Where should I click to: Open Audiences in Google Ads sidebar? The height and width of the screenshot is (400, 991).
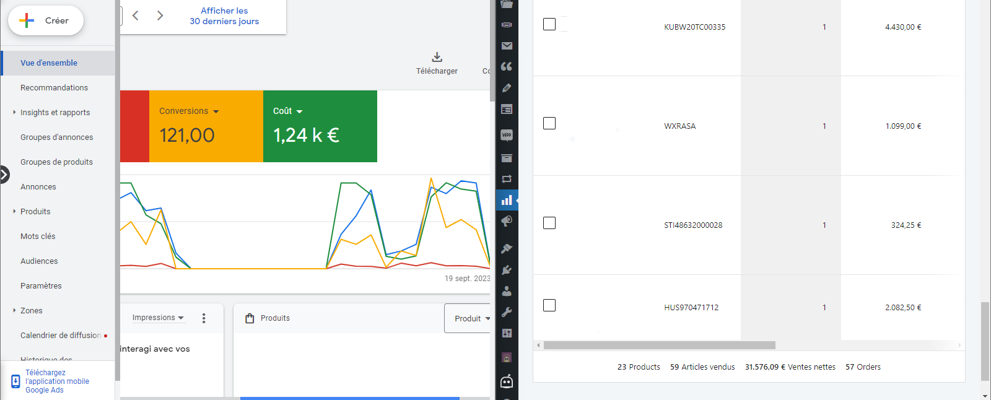39,261
